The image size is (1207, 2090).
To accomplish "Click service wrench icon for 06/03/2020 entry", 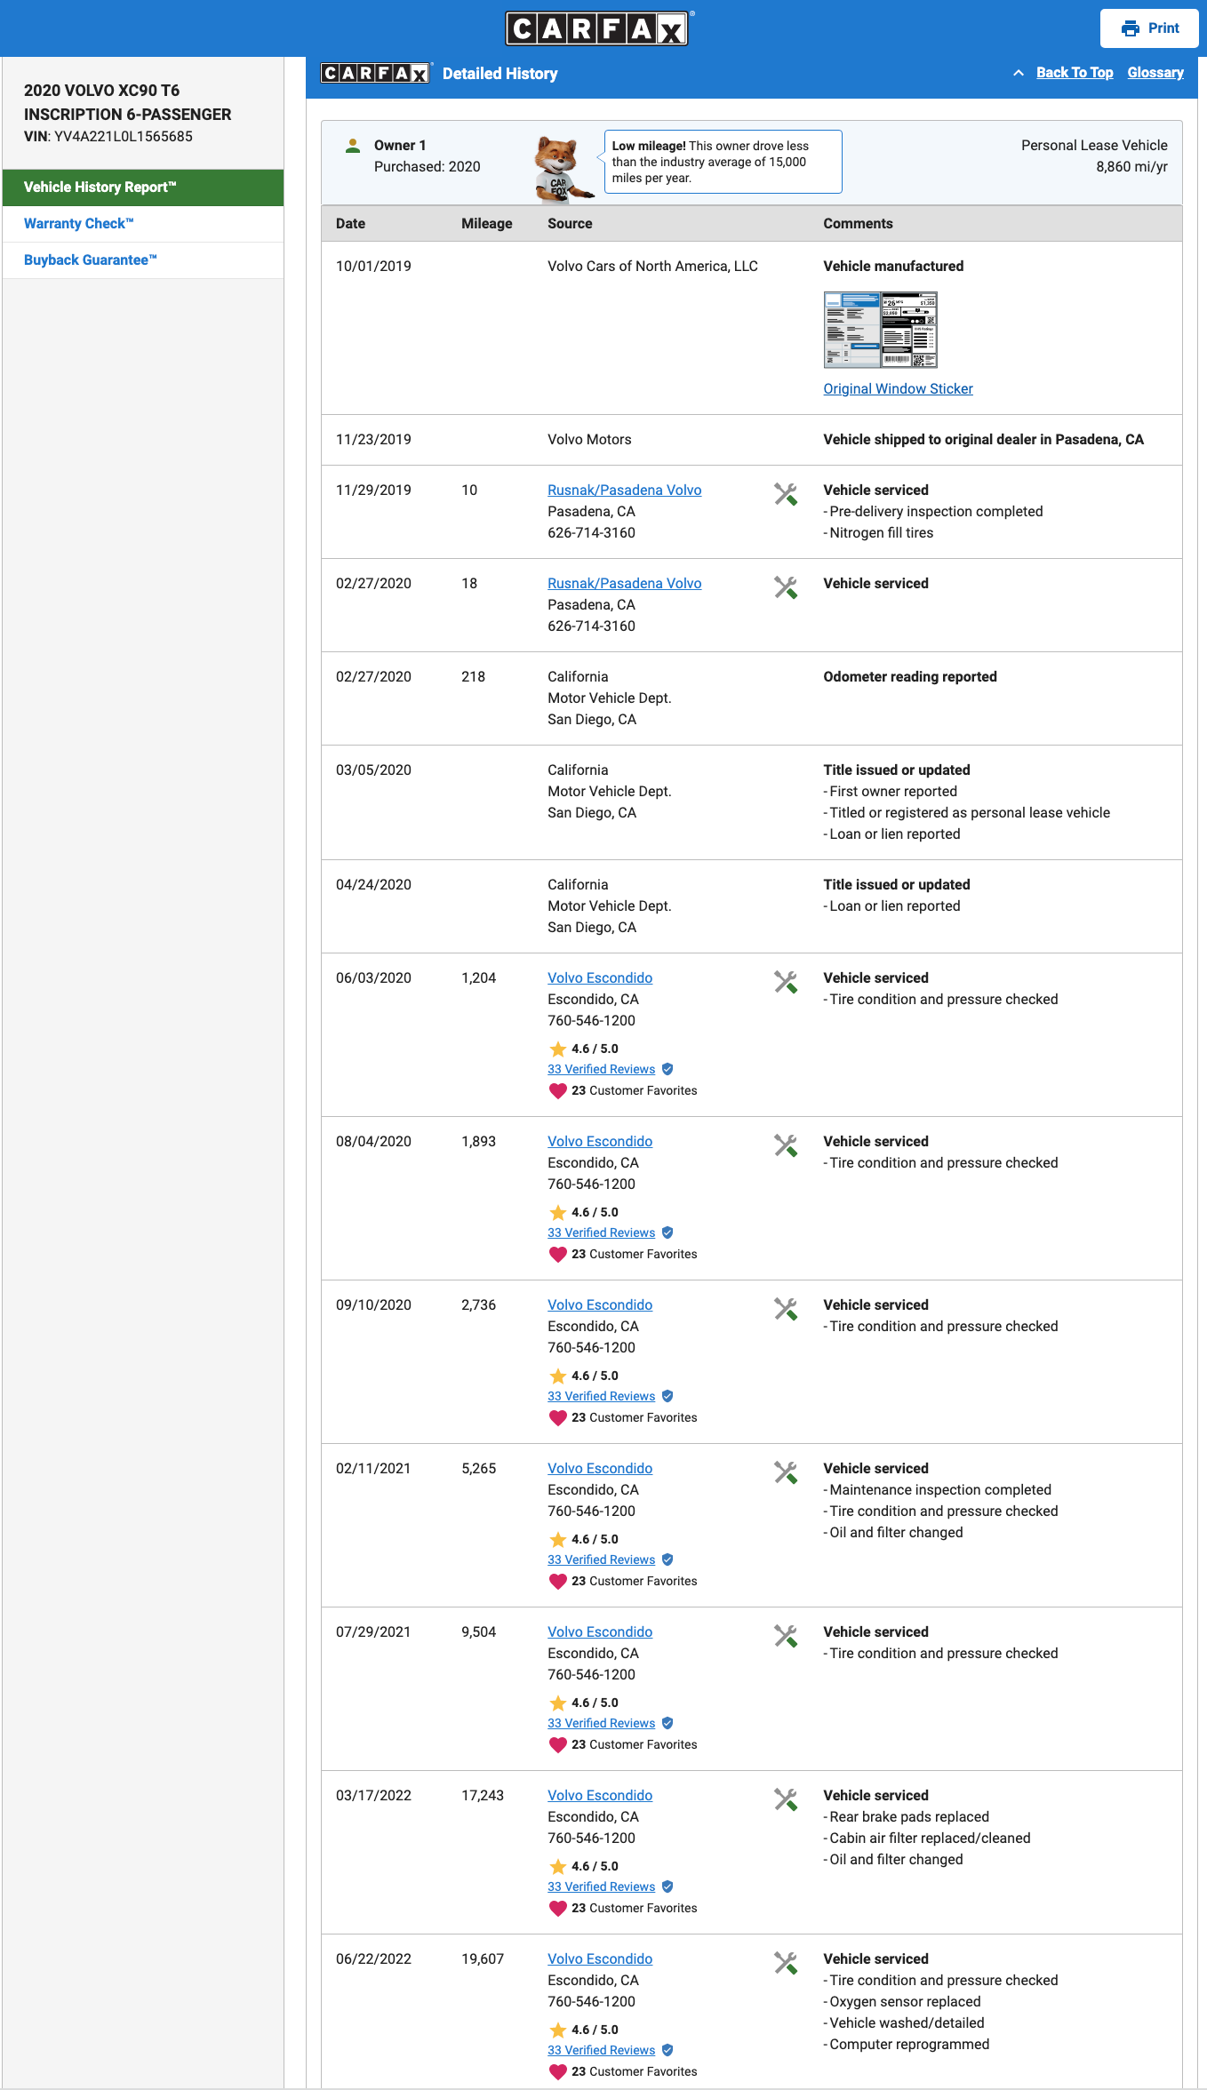I will click(785, 982).
